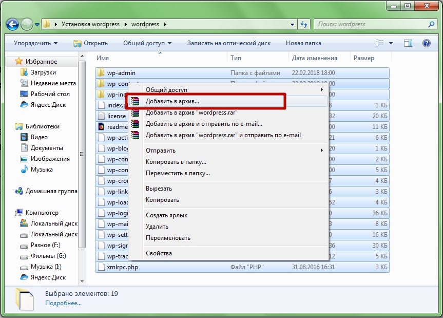Choose 'Добавить в архив "wordpress.rar"' menu entry
Screen dimensions: 443x318
[x=228, y=113]
